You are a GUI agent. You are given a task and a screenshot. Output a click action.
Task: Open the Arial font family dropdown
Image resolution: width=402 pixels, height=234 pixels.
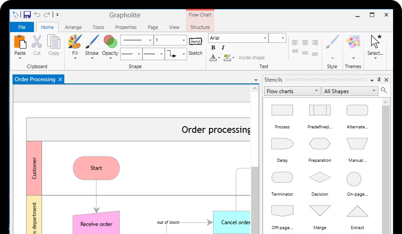point(238,38)
